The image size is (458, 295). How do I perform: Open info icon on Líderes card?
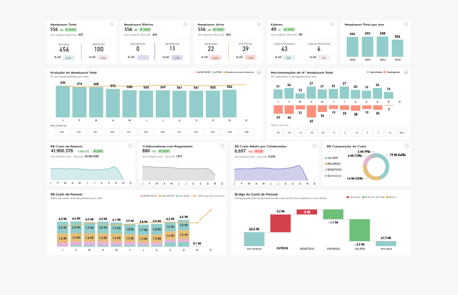333,24
